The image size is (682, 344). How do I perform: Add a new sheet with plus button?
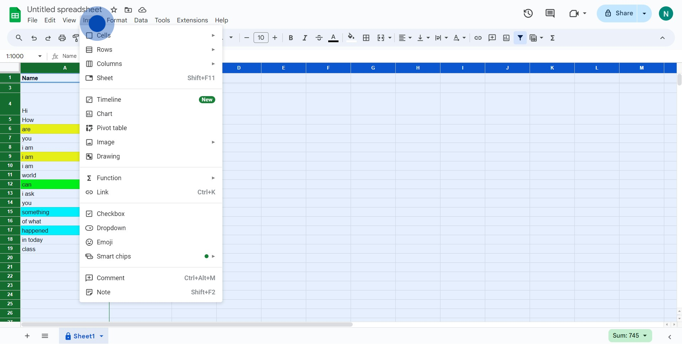[27, 336]
